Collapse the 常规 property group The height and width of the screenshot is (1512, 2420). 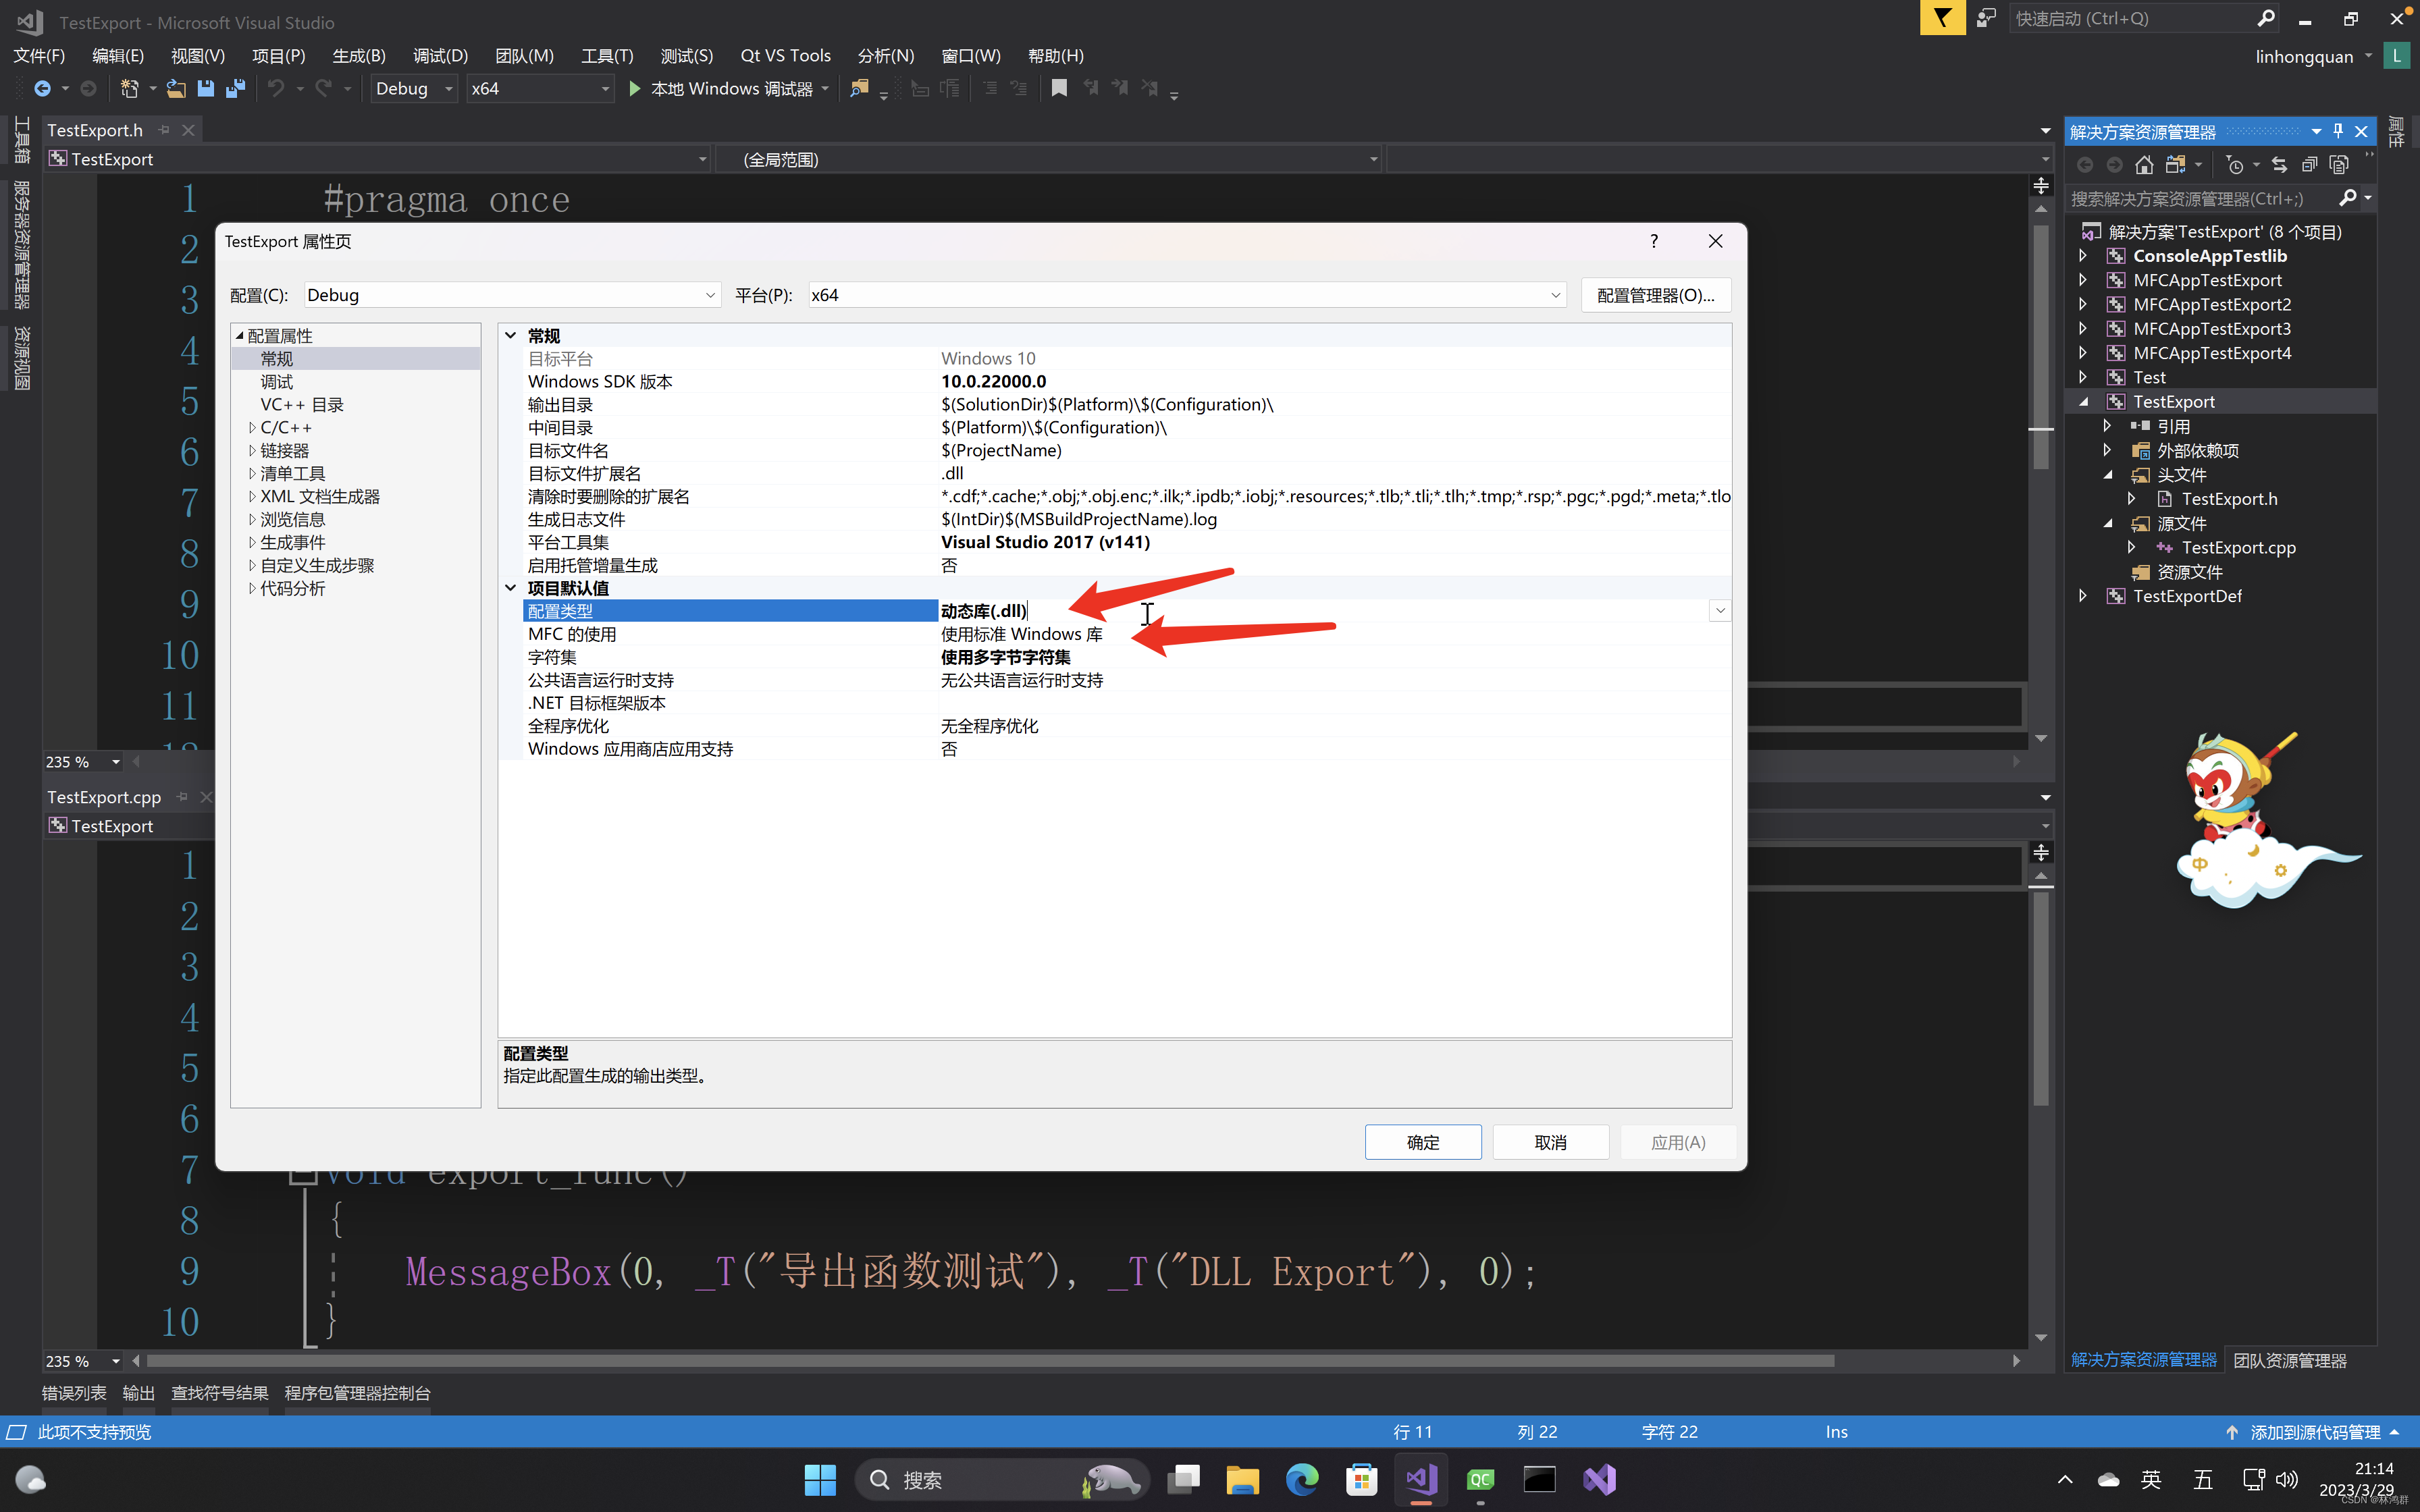510,336
